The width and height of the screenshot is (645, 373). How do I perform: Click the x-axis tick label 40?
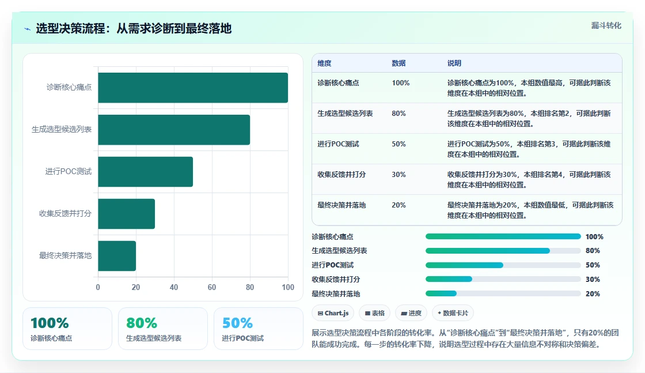pos(173,287)
